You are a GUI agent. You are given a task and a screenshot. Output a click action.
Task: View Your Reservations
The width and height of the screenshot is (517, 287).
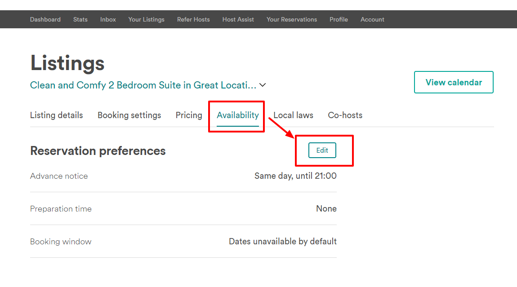[x=292, y=19]
